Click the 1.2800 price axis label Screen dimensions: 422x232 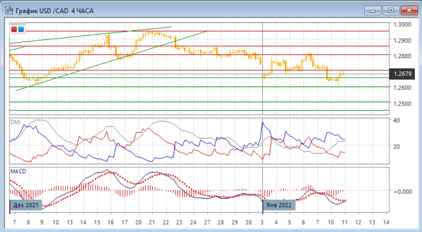click(x=403, y=56)
